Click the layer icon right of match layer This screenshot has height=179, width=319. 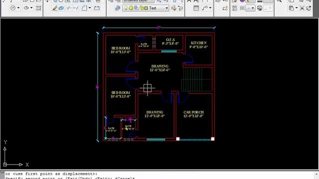coord(180,8)
